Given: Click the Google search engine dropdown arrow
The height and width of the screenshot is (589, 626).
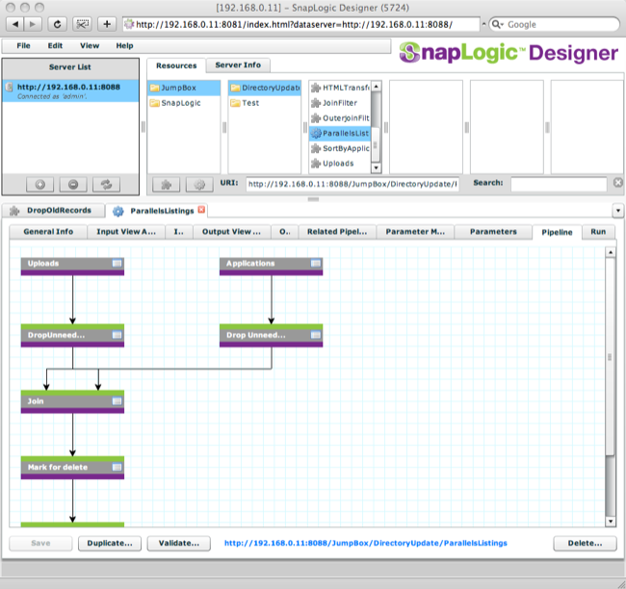Looking at the screenshot, I should tap(497, 24).
